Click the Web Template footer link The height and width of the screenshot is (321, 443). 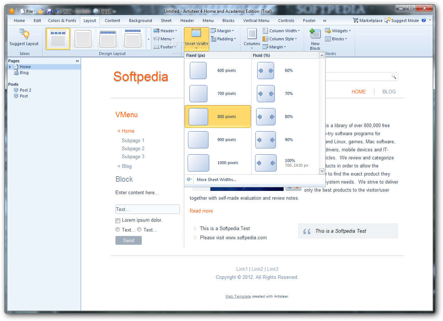click(238, 296)
